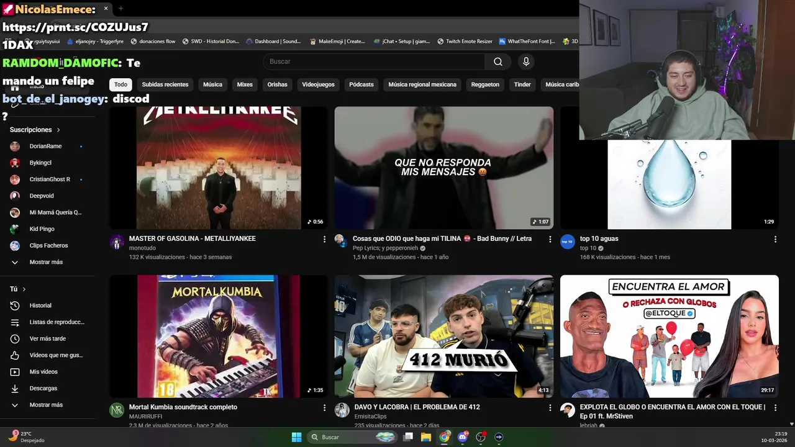Open options menu for Cosas que ODIO video
Image resolution: width=795 pixels, height=447 pixels.
(x=550, y=239)
